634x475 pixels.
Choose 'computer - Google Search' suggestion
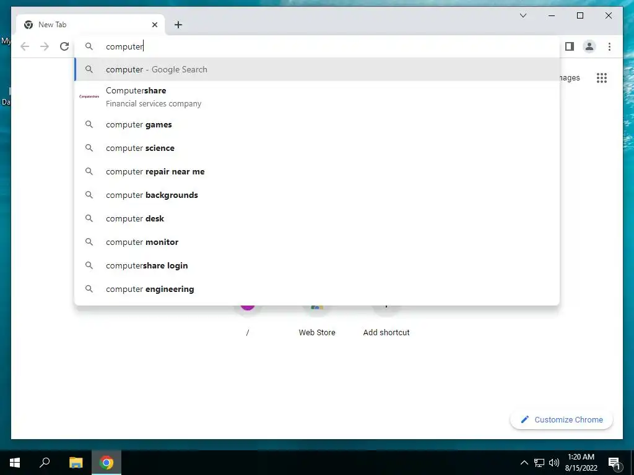(x=318, y=69)
